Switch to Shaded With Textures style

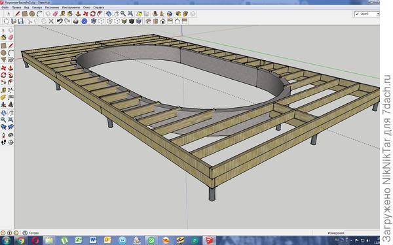click(132, 22)
